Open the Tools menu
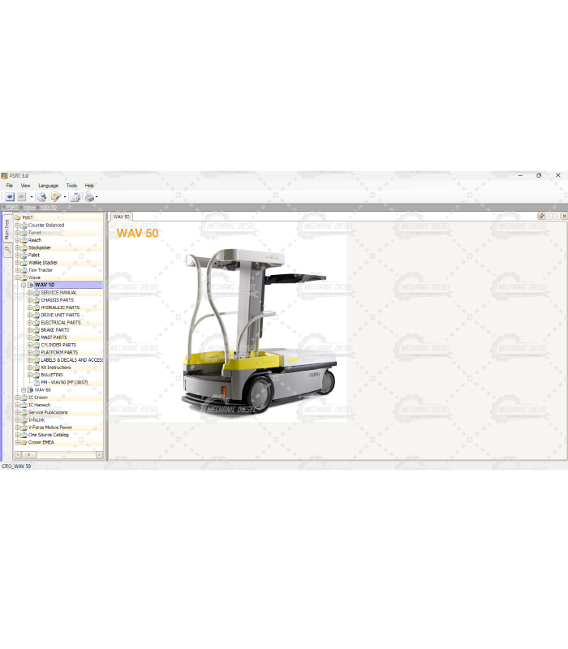The width and height of the screenshot is (568, 649). point(71,186)
